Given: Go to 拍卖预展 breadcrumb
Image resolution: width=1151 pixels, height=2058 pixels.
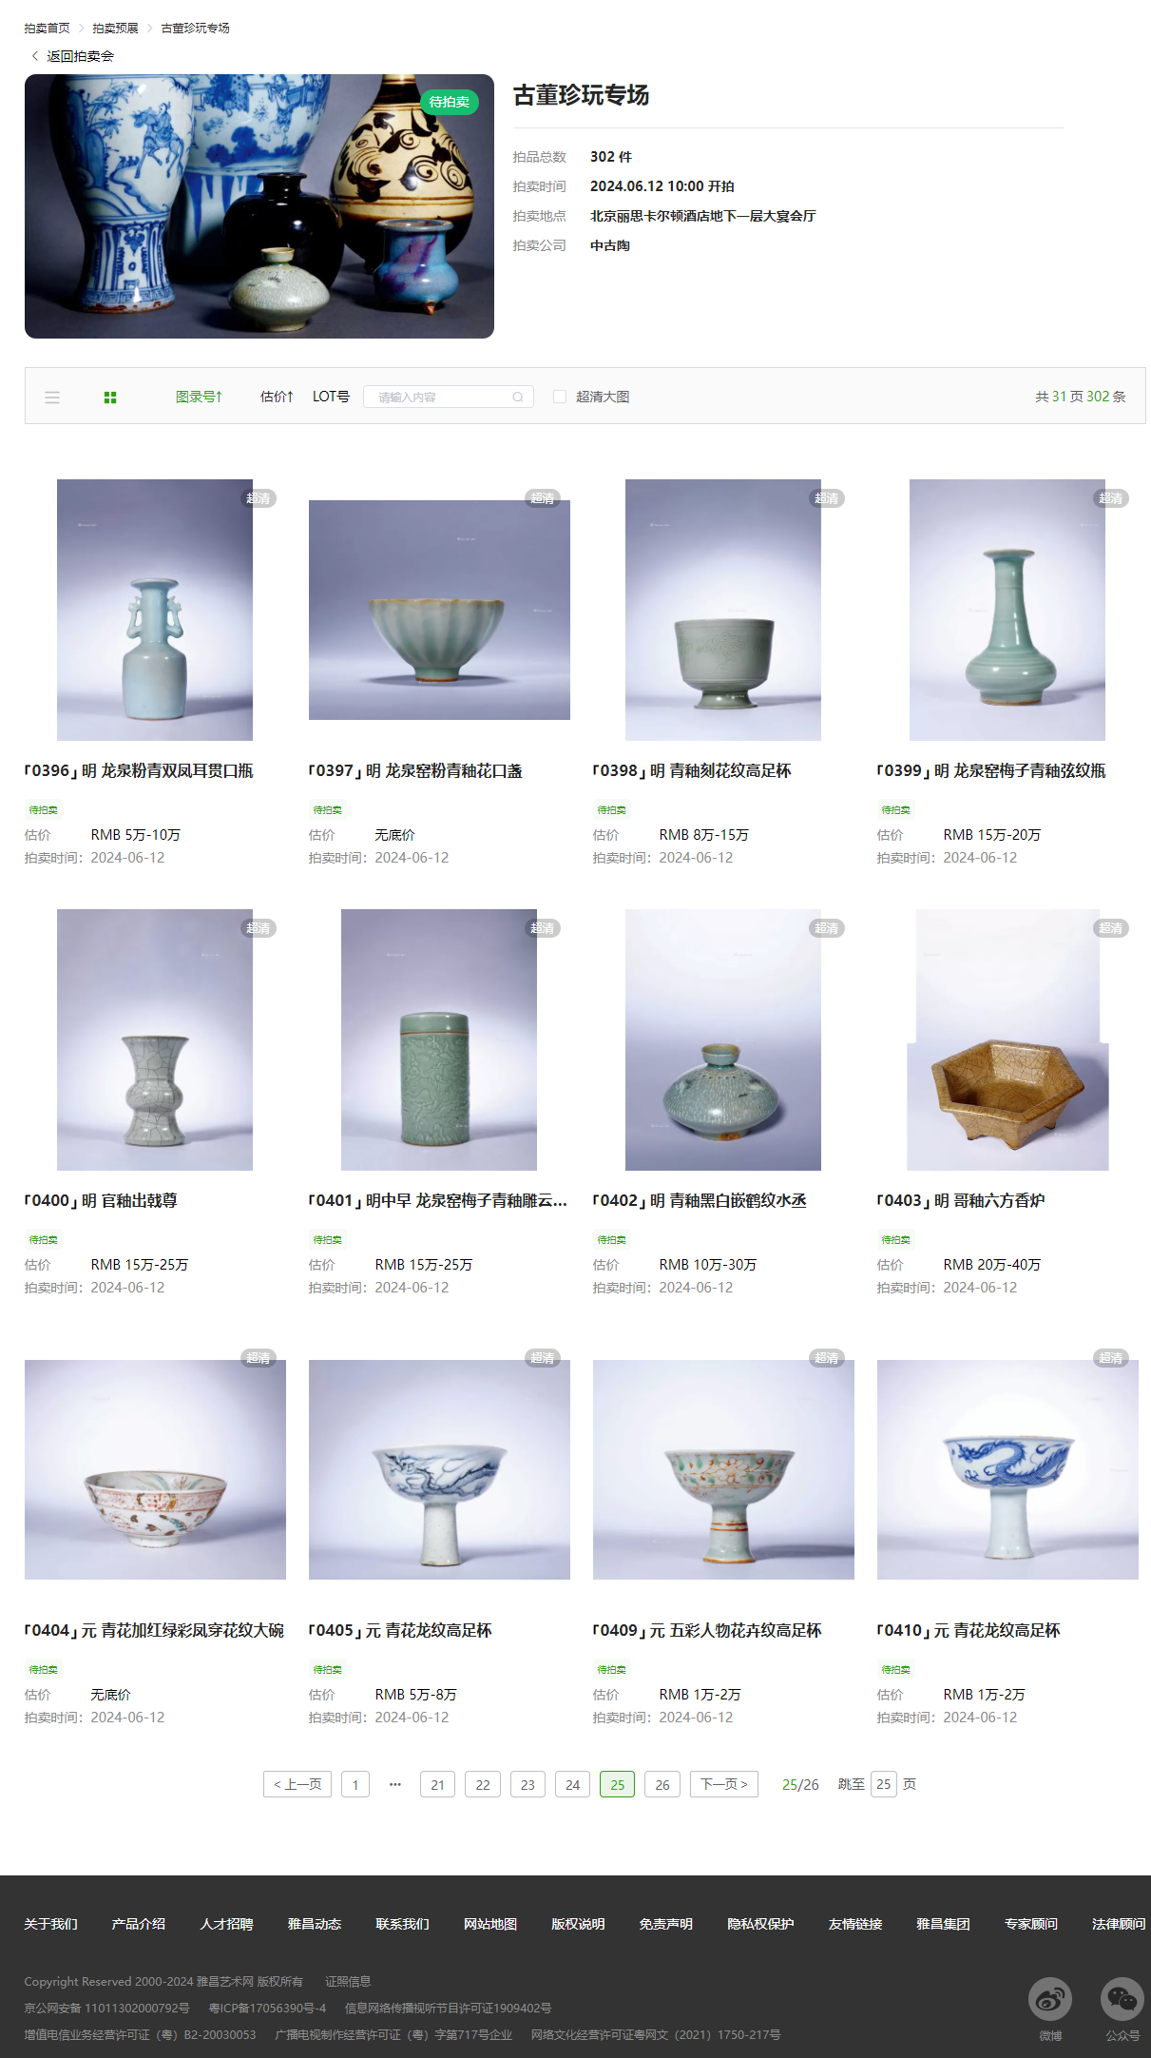Looking at the screenshot, I should point(115,29).
